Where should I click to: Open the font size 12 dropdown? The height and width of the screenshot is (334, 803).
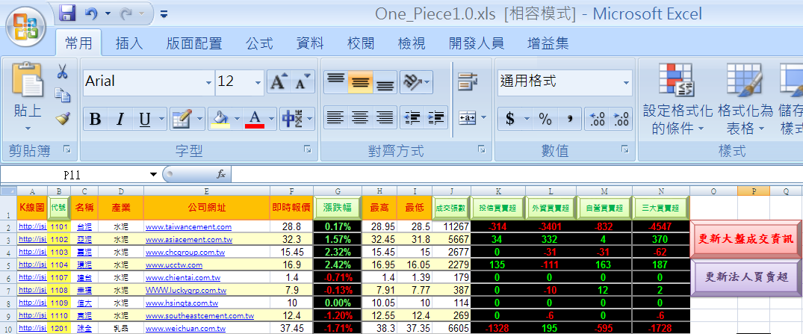point(258,82)
